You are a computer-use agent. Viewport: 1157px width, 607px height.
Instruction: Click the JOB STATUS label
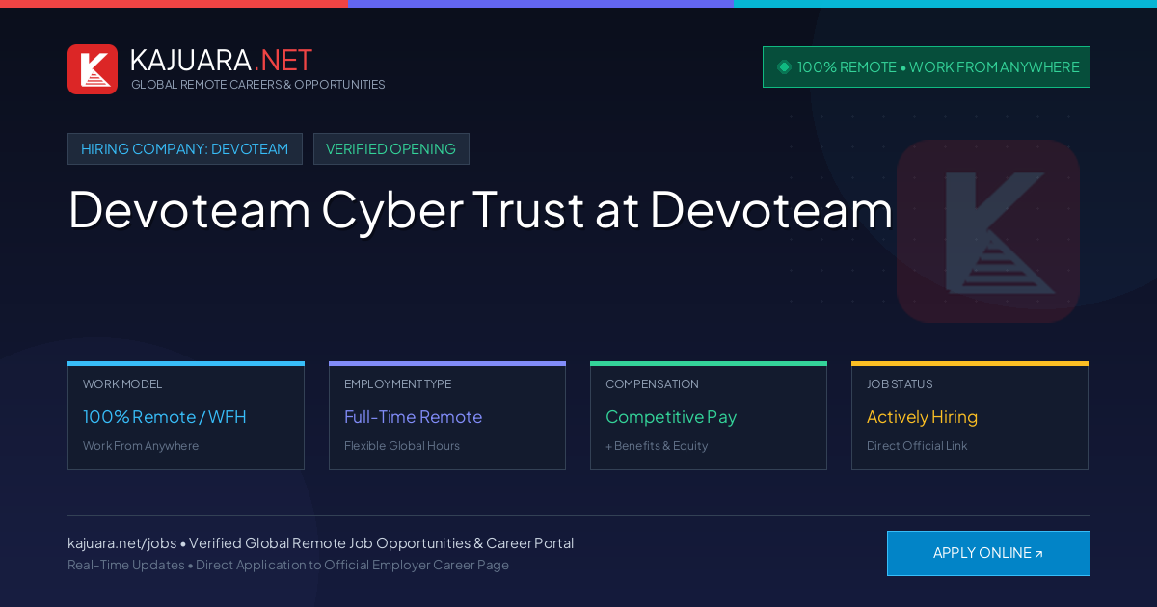click(900, 384)
